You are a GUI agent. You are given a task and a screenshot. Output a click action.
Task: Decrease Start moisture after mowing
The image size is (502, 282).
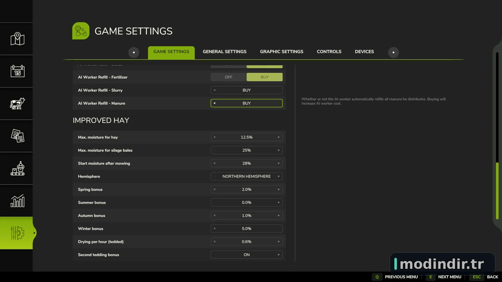tap(215, 163)
